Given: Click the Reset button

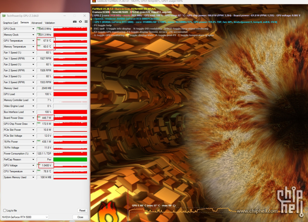Looking at the screenshot, I should [x=82, y=210].
